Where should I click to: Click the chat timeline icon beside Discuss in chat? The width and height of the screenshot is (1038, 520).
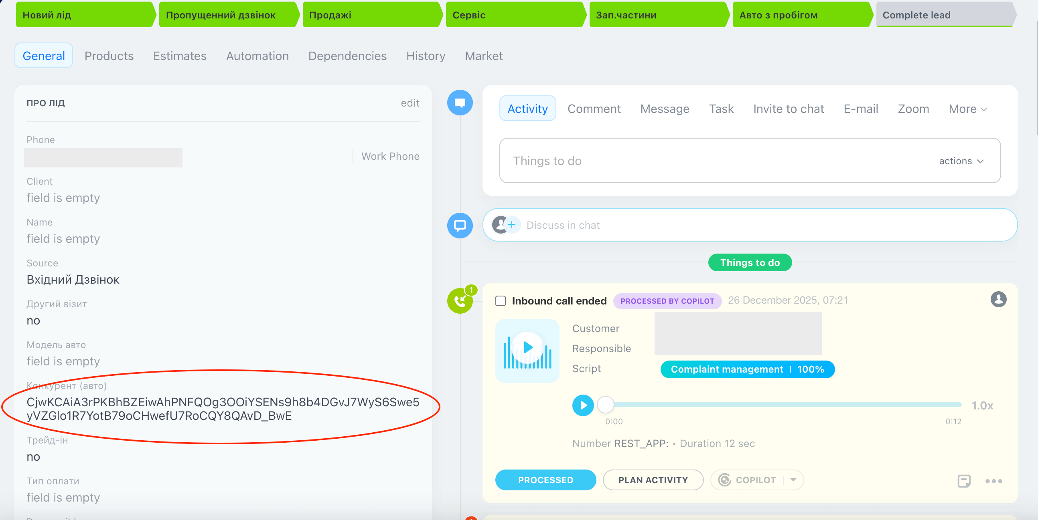(460, 225)
